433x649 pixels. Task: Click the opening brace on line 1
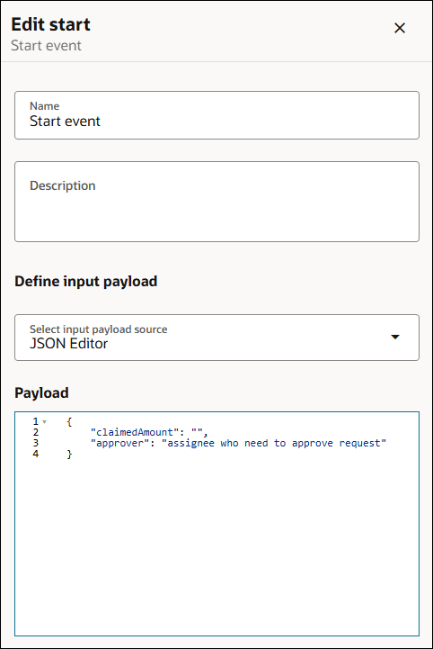tap(69, 422)
